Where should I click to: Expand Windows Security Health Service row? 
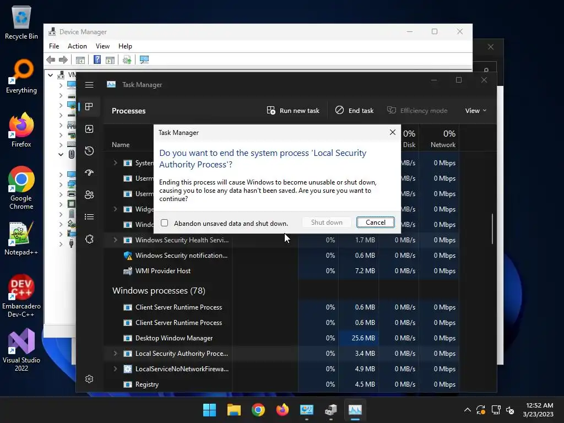115,240
